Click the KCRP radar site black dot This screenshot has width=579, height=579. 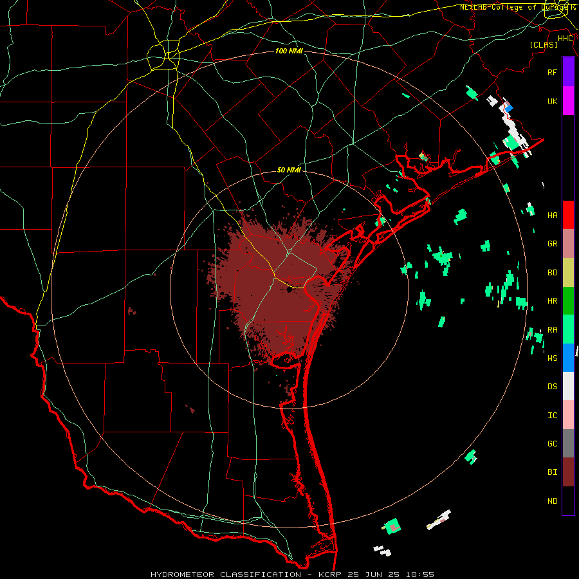pyautogui.click(x=289, y=289)
